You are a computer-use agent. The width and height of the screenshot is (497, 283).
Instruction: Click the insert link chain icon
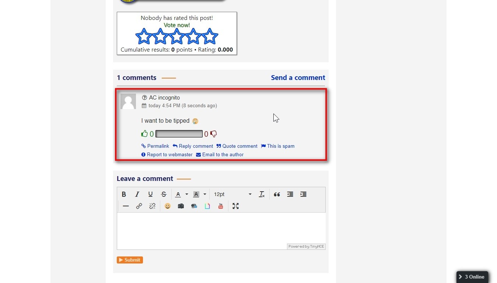click(x=139, y=206)
